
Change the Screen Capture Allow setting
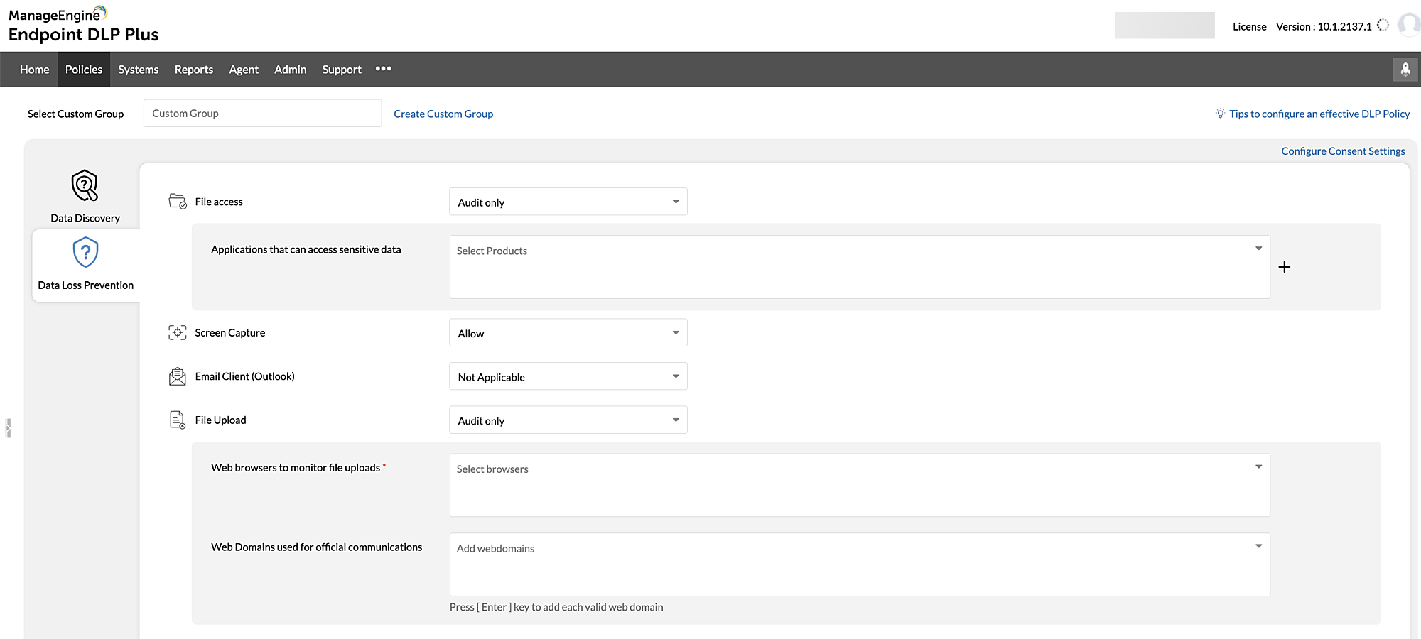(567, 332)
